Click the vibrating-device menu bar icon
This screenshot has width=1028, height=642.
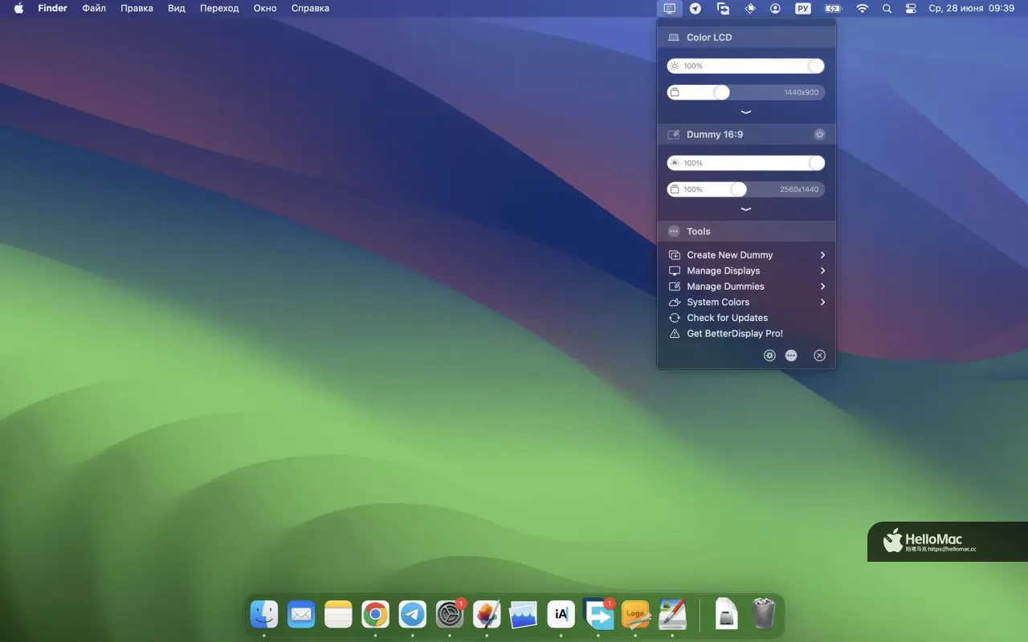click(749, 9)
